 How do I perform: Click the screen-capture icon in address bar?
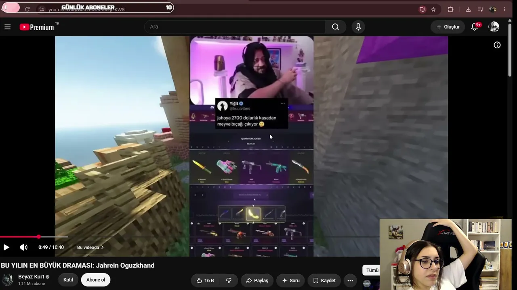tap(422, 9)
